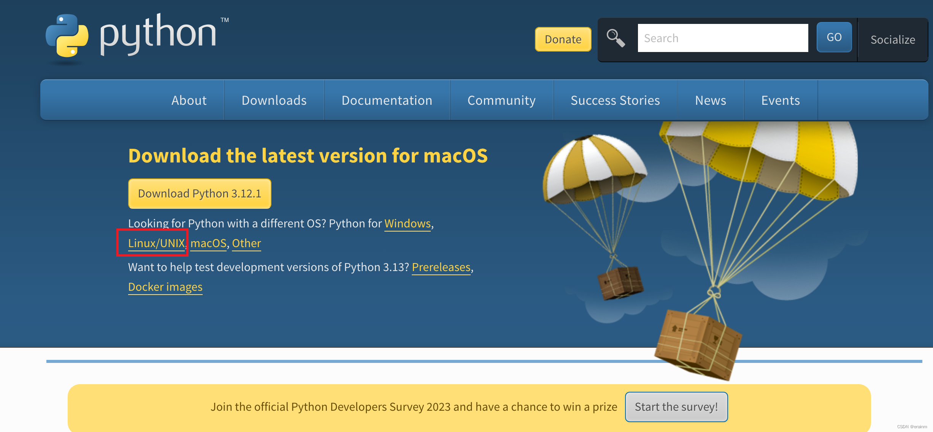The width and height of the screenshot is (933, 432).
Task: Follow the Windows download link
Action: (x=408, y=224)
